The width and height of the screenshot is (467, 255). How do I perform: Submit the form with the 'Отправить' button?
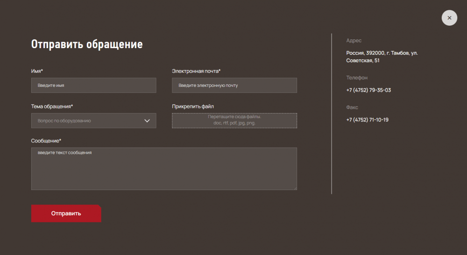(66, 213)
